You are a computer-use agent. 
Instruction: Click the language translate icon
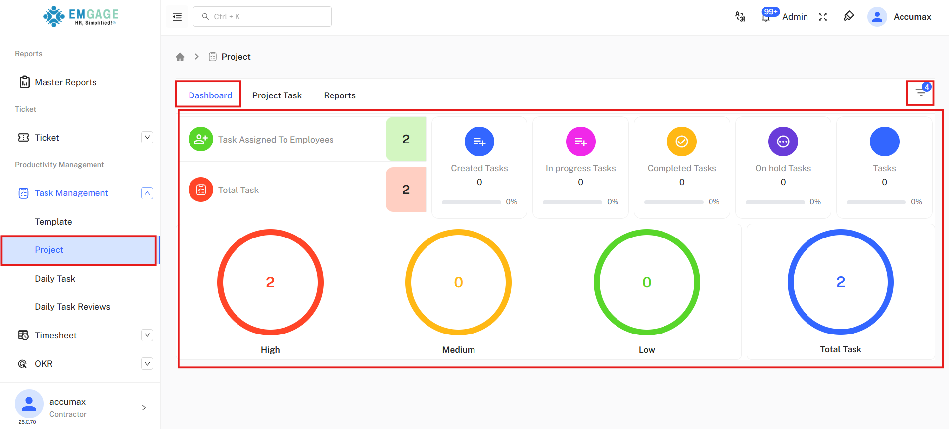[x=740, y=17]
